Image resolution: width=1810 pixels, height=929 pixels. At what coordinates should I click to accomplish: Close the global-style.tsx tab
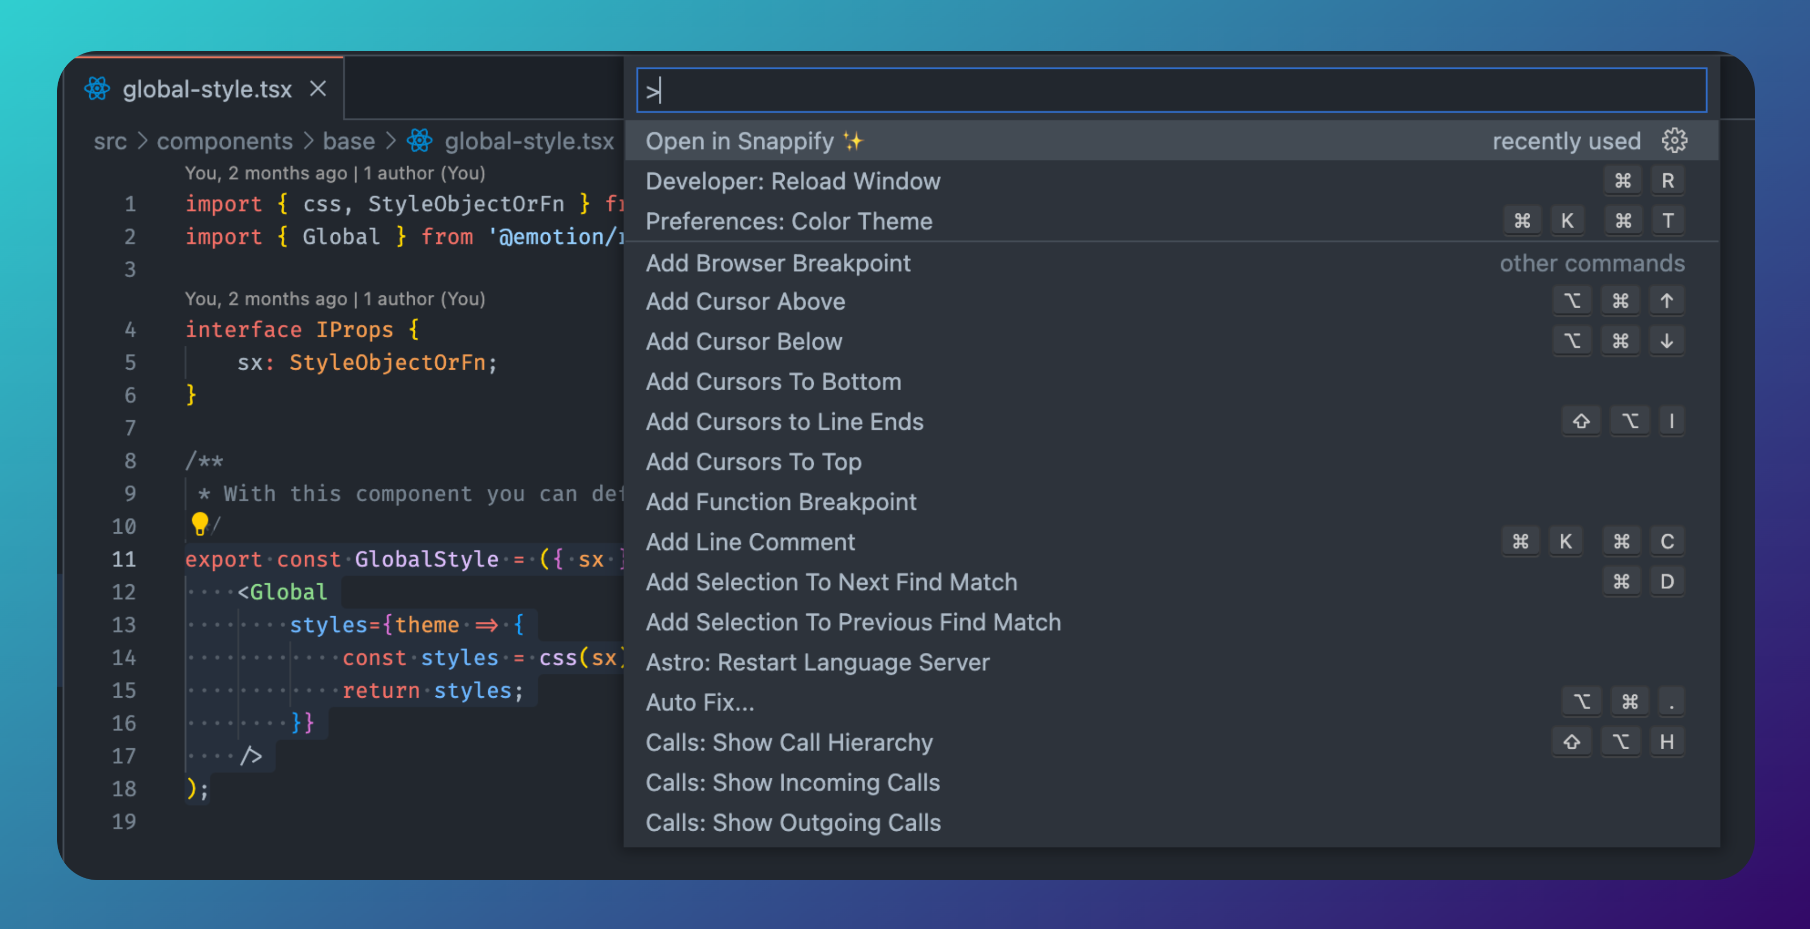tap(318, 89)
